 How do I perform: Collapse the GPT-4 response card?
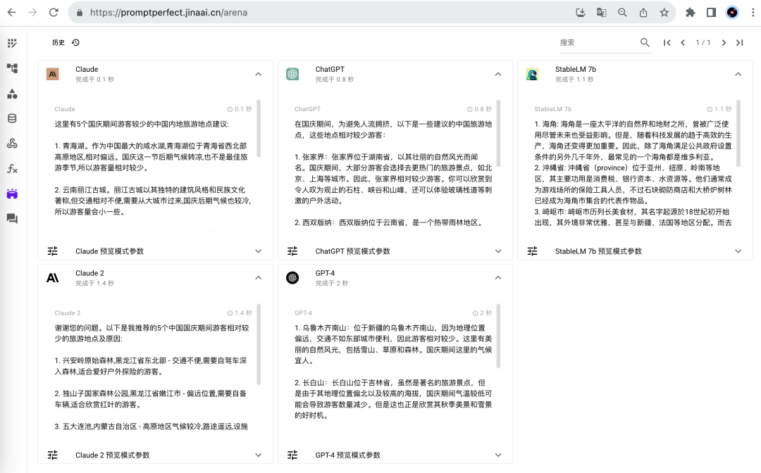click(x=498, y=277)
